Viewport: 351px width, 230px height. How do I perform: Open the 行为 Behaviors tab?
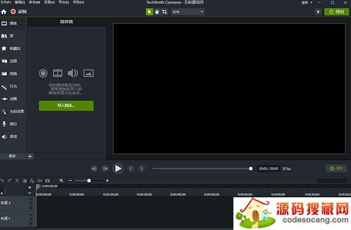click(13, 86)
